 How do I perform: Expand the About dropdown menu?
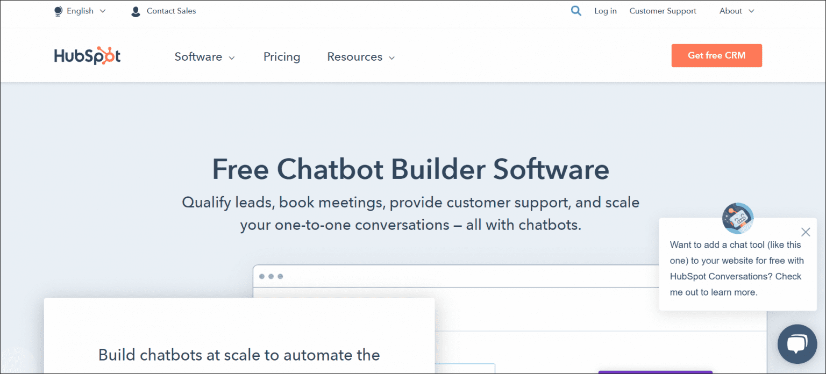coord(737,11)
